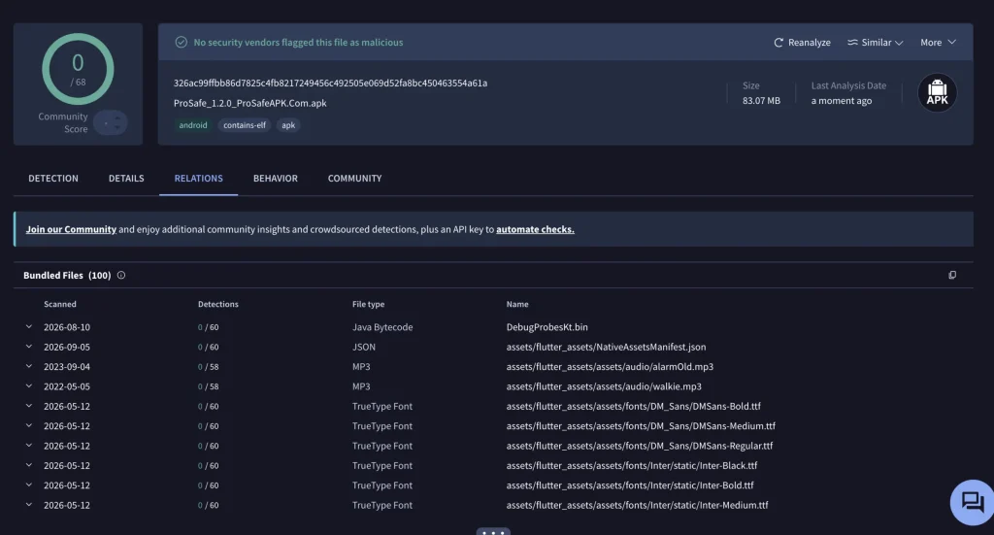Switch to the DETECTION tab
Viewport: 994px width, 535px height.
pyautogui.click(x=53, y=178)
